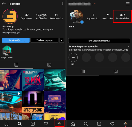
Task: Tap new post plus in right bottom bar
Action: [99, 124]
